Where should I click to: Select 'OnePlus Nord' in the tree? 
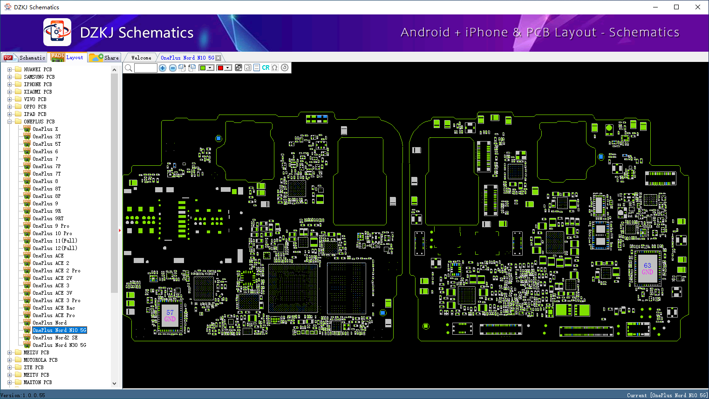tap(49, 323)
